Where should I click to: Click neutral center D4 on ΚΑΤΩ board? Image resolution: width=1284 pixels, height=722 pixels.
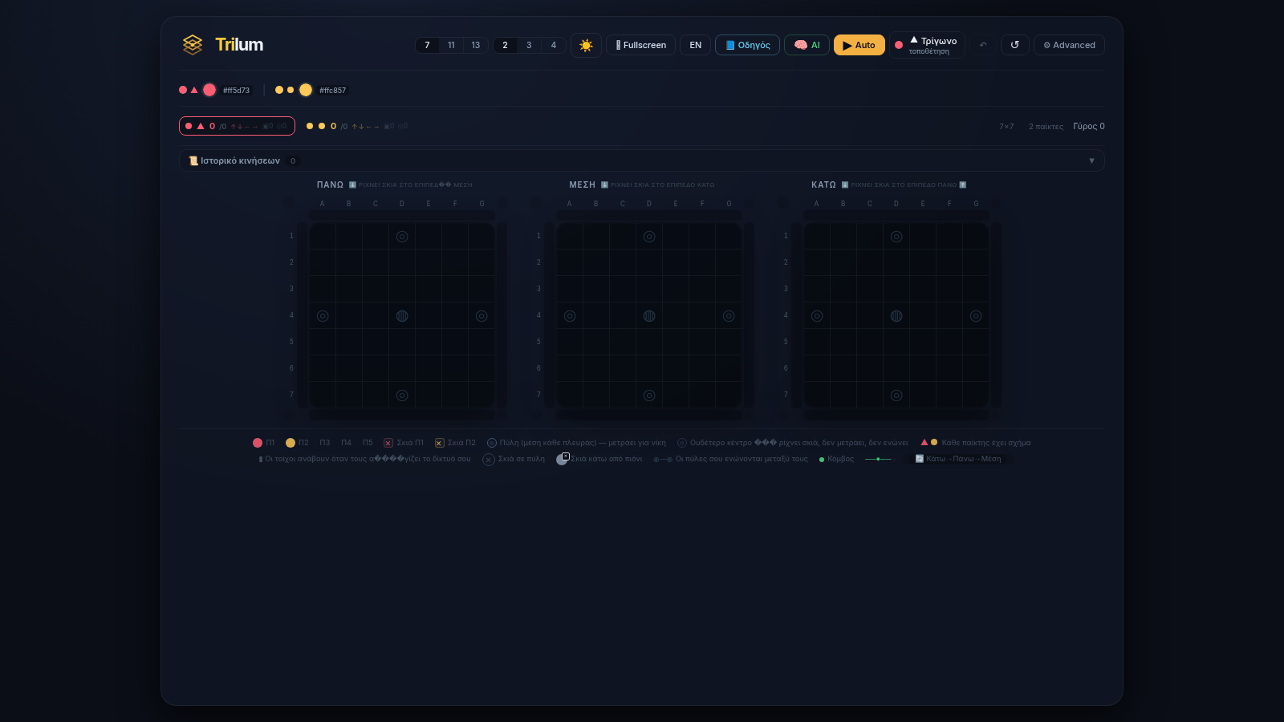[896, 316]
